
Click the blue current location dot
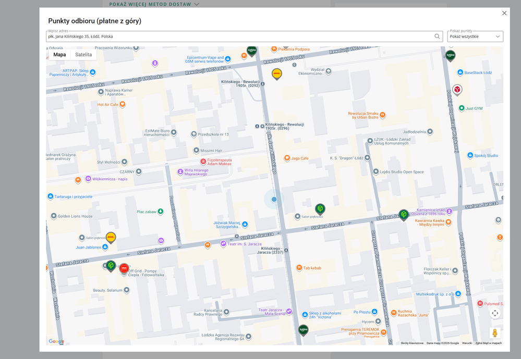tap(274, 199)
